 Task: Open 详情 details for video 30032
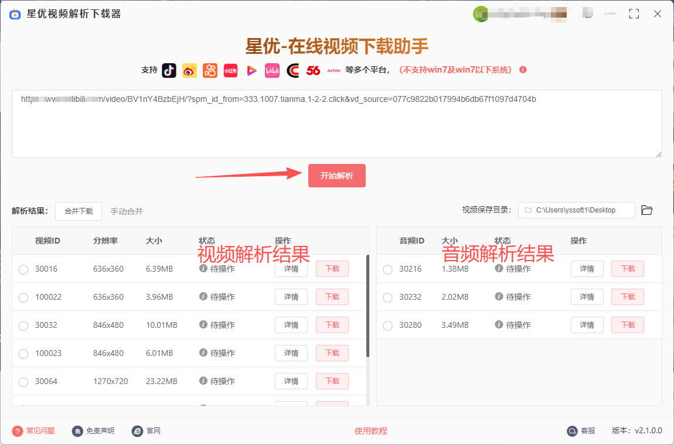click(x=291, y=325)
